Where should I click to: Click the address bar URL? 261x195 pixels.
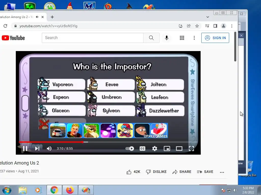pyautogui.click(x=48, y=26)
